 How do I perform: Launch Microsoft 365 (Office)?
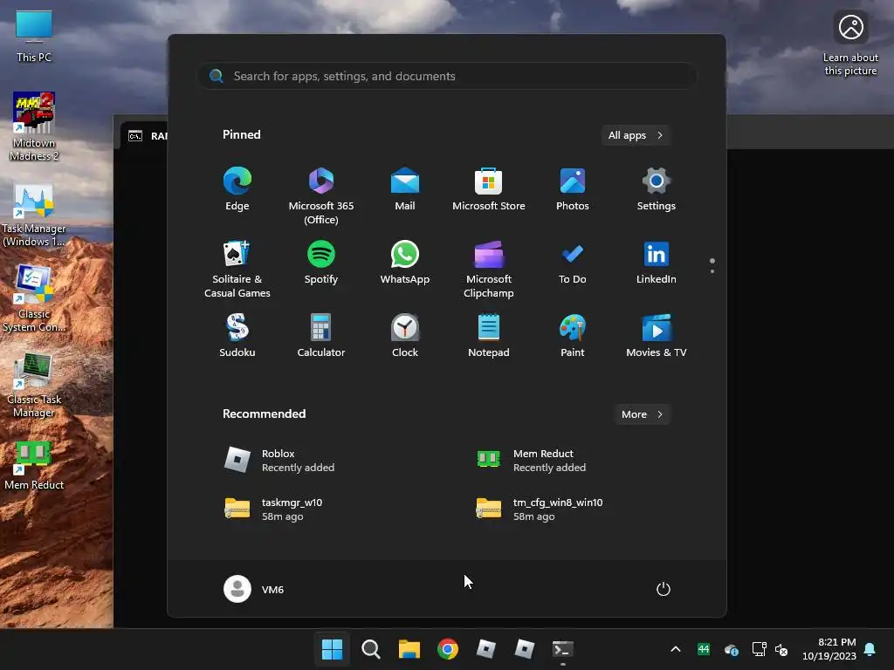321,196
